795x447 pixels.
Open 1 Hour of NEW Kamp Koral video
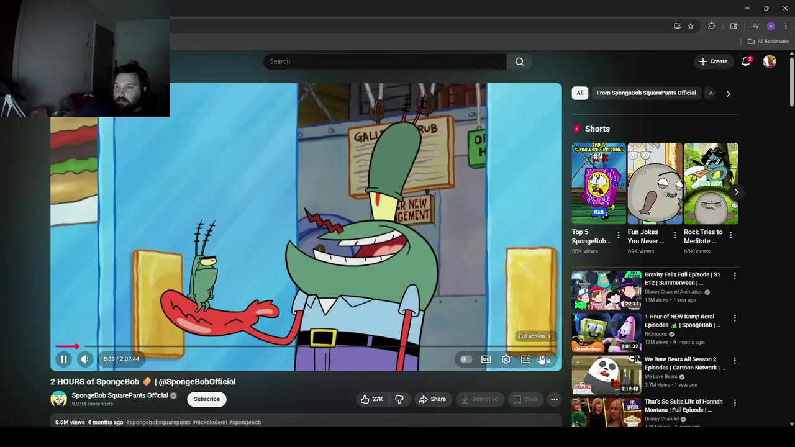click(682, 321)
